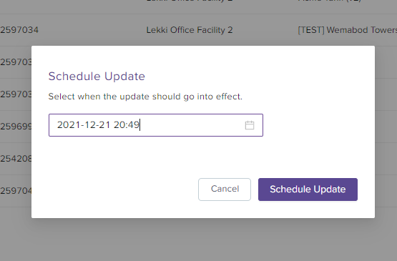
Task: Open the calendar picker icon in date field
Action: point(250,125)
